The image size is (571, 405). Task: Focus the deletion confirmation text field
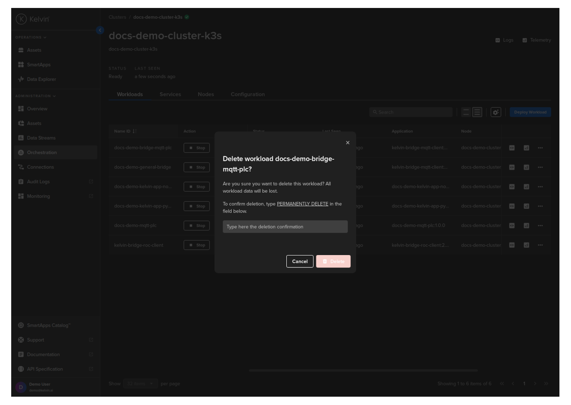pyautogui.click(x=285, y=227)
